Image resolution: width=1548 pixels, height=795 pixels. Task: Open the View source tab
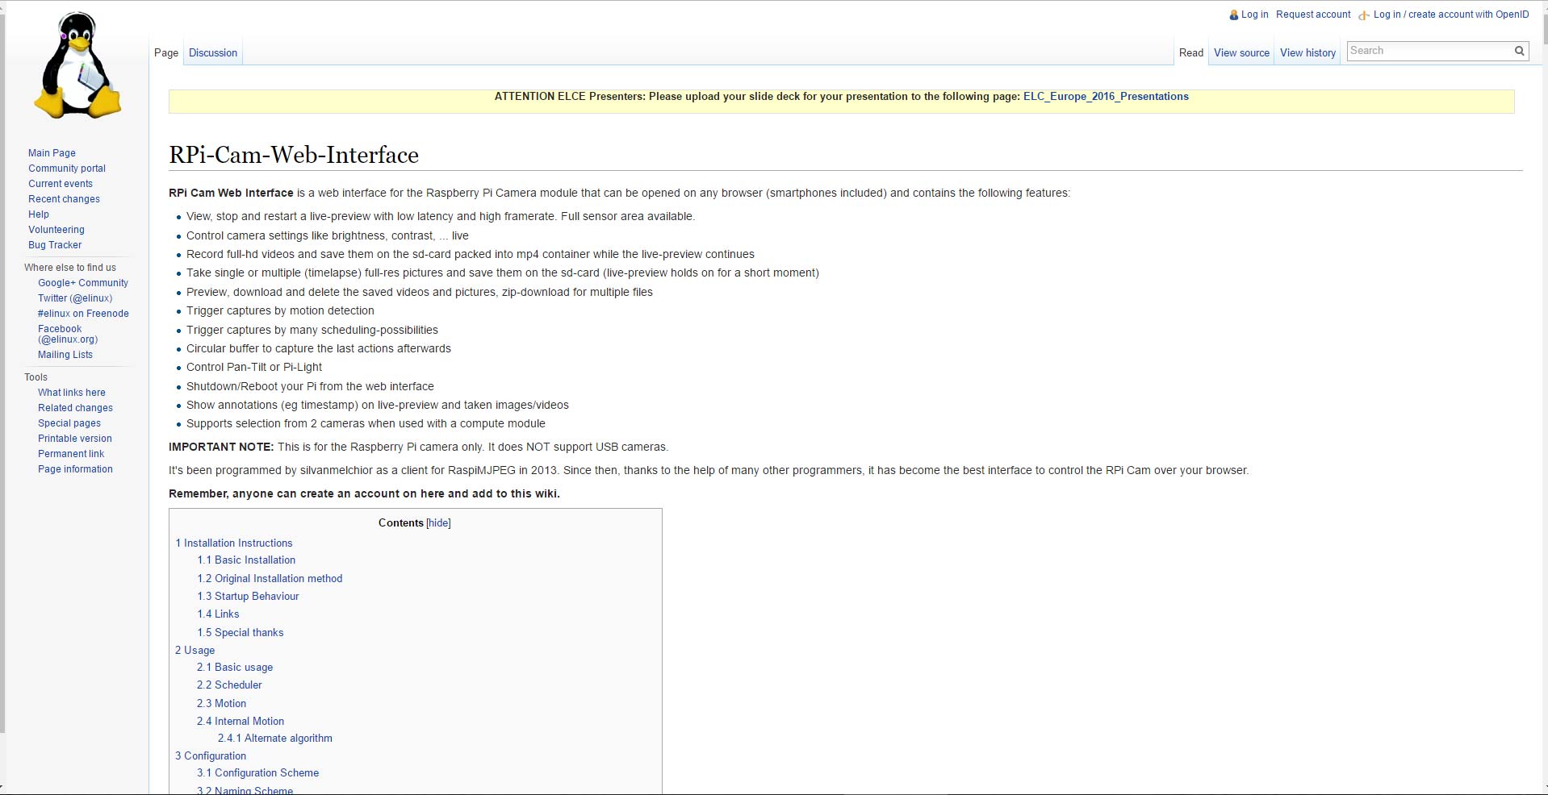1241,53
